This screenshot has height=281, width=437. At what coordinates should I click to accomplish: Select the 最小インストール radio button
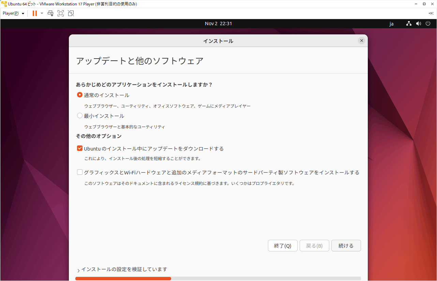pos(80,116)
